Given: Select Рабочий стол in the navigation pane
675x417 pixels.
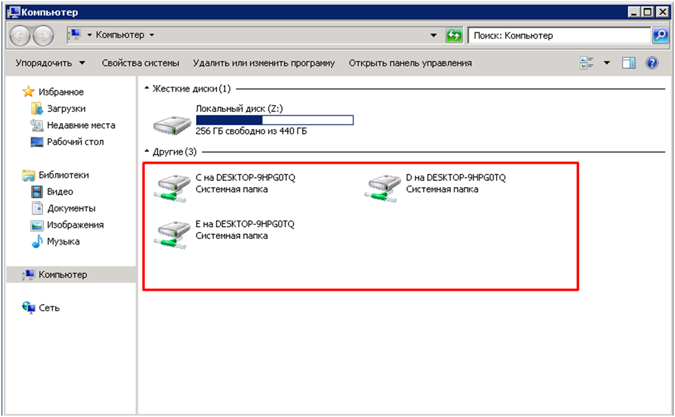Looking at the screenshot, I should 75,142.
